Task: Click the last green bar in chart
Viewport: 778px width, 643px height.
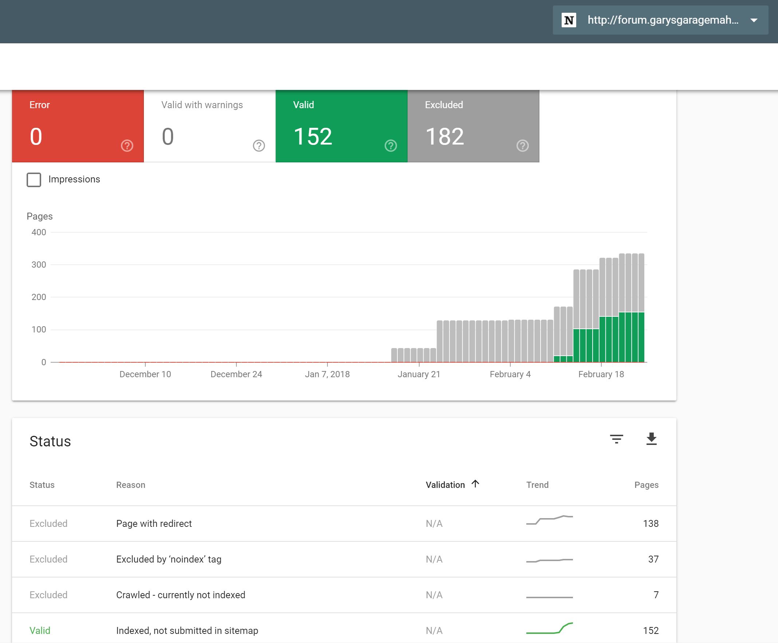Action: click(641, 337)
